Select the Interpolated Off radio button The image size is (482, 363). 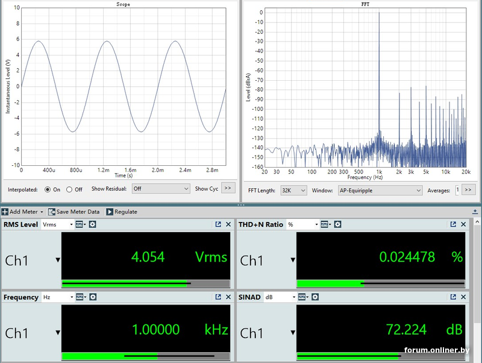point(69,189)
